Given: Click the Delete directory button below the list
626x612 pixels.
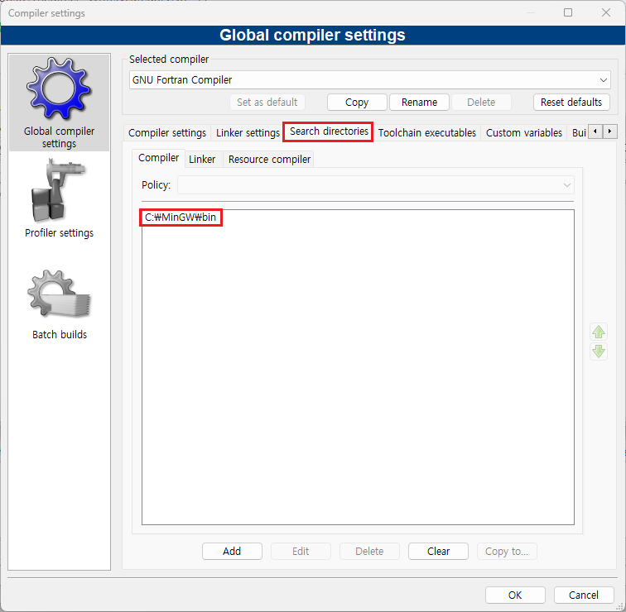Looking at the screenshot, I should 369,551.
